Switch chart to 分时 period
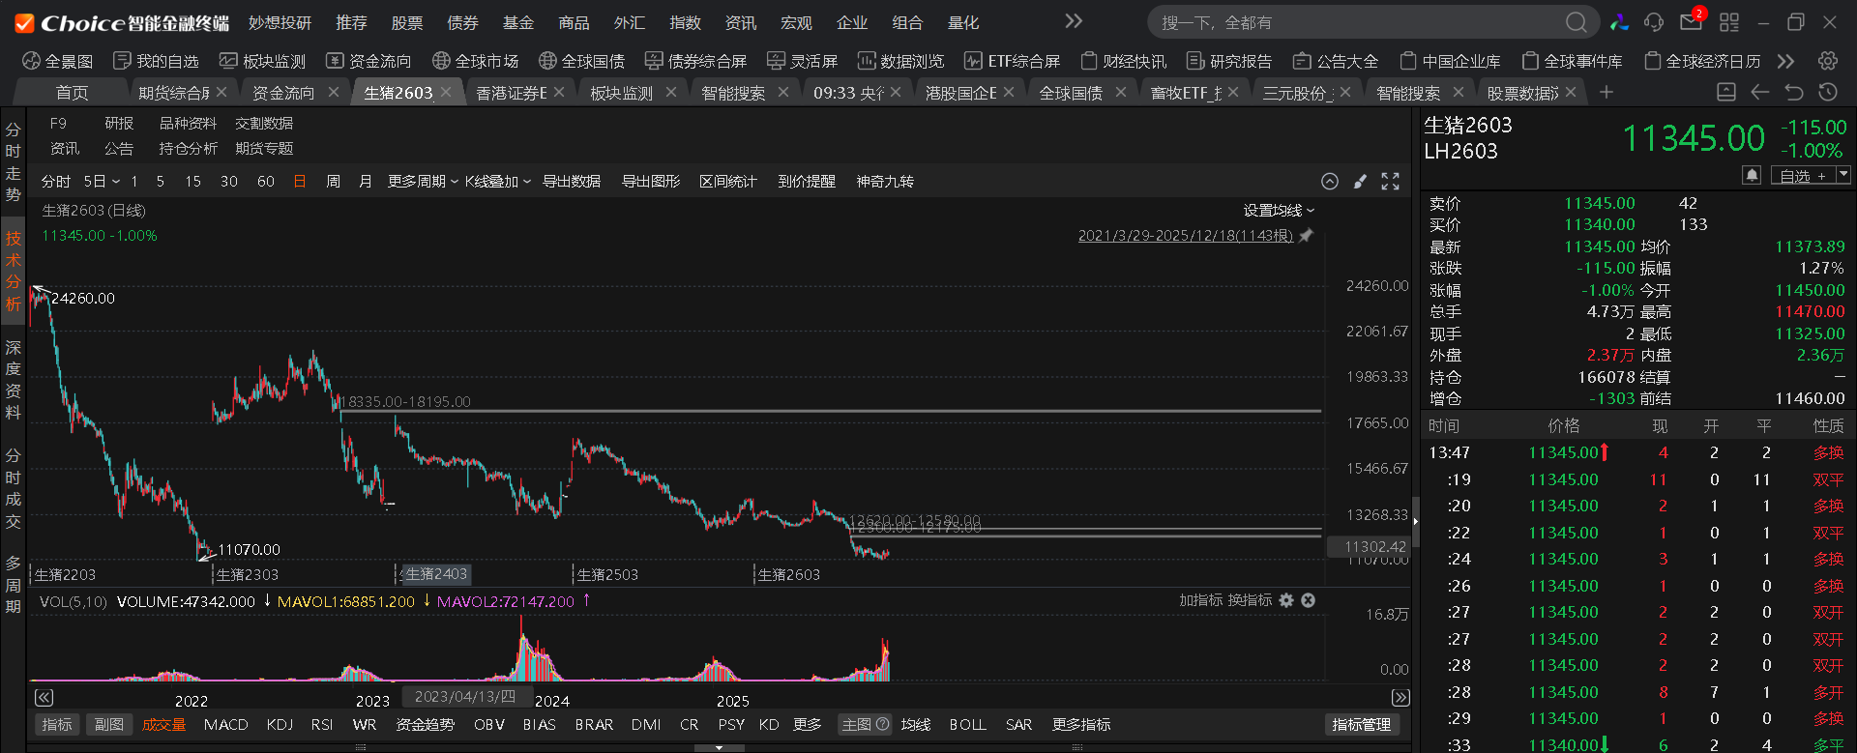Image resolution: width=1857 pixels, height=753 pixels. (x=55, y=182)
